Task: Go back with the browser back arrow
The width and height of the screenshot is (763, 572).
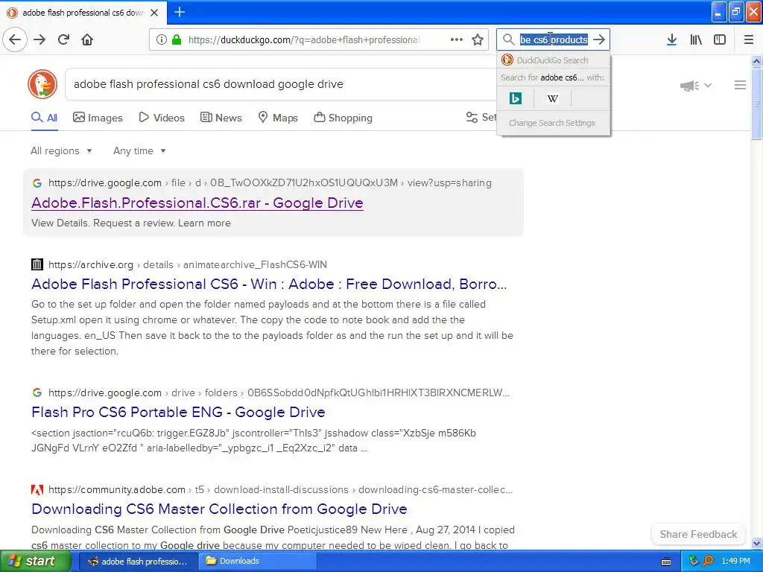Action: (x=15, y=39)
